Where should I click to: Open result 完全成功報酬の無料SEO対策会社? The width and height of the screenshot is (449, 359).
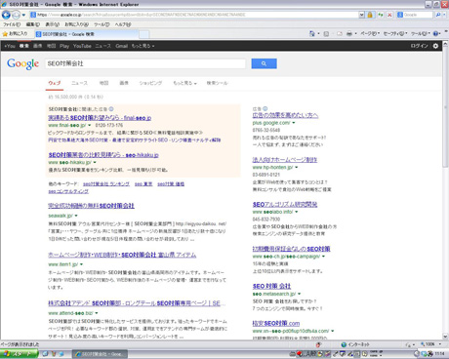pyautogui.click(x=91, y=206)
